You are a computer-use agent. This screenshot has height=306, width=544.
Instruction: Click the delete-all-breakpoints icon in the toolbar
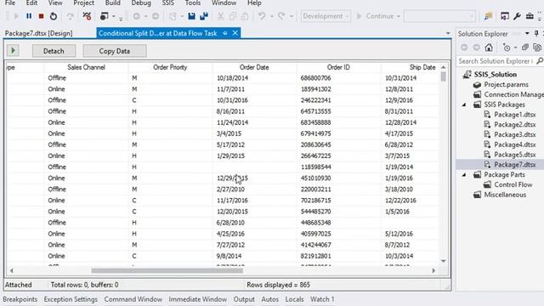87,16
